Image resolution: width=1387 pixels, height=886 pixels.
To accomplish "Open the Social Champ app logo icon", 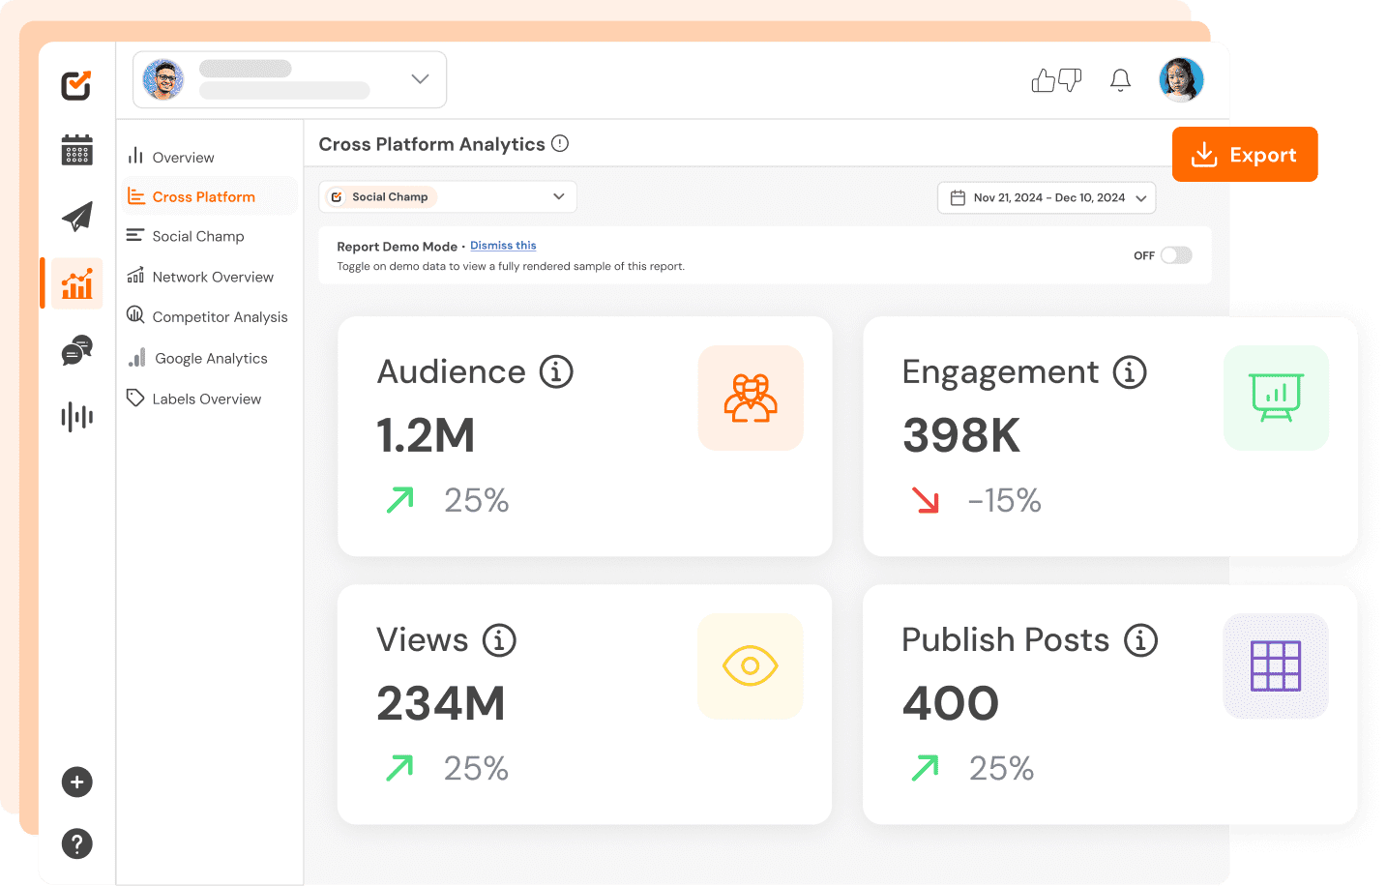I will click(x=76, y=86).
